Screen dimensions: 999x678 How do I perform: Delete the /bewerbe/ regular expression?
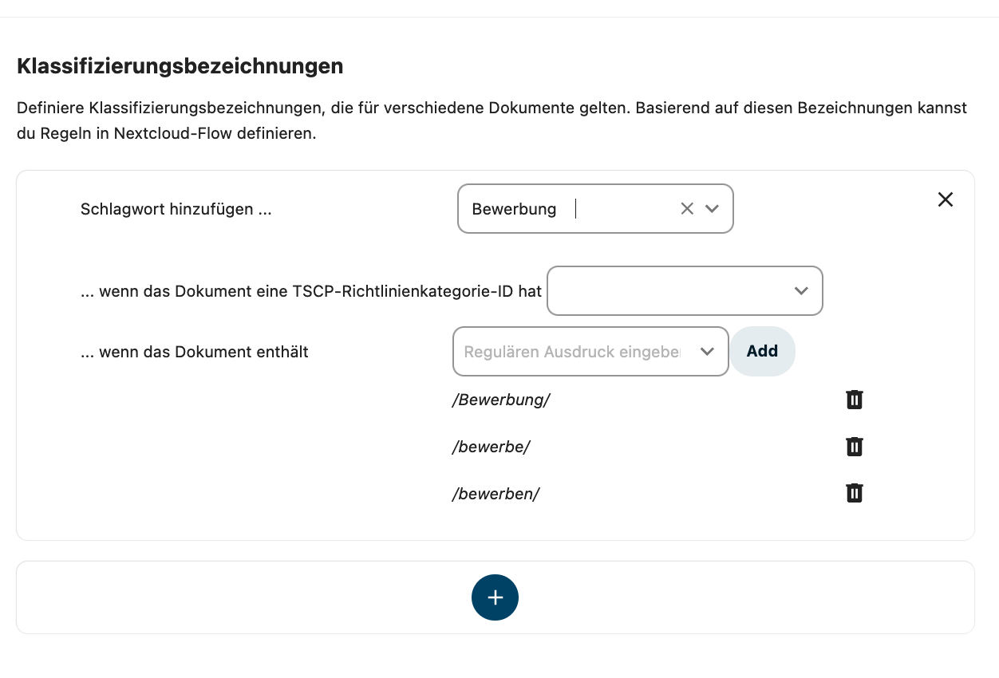pos(855,447)
